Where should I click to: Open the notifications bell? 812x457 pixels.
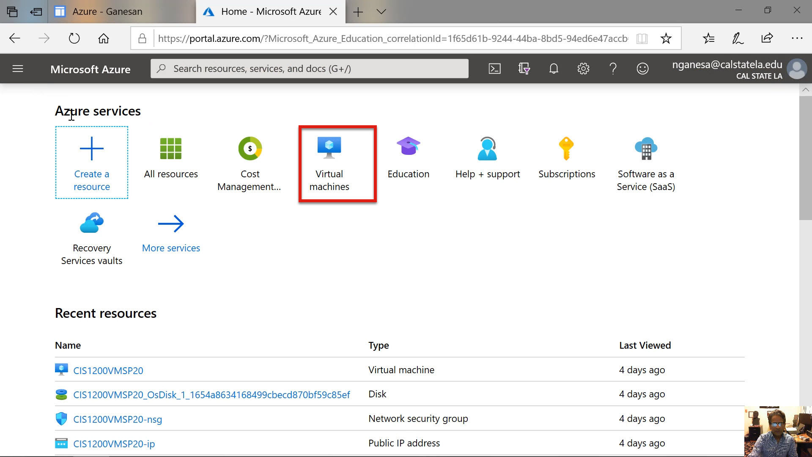(554, 69)
